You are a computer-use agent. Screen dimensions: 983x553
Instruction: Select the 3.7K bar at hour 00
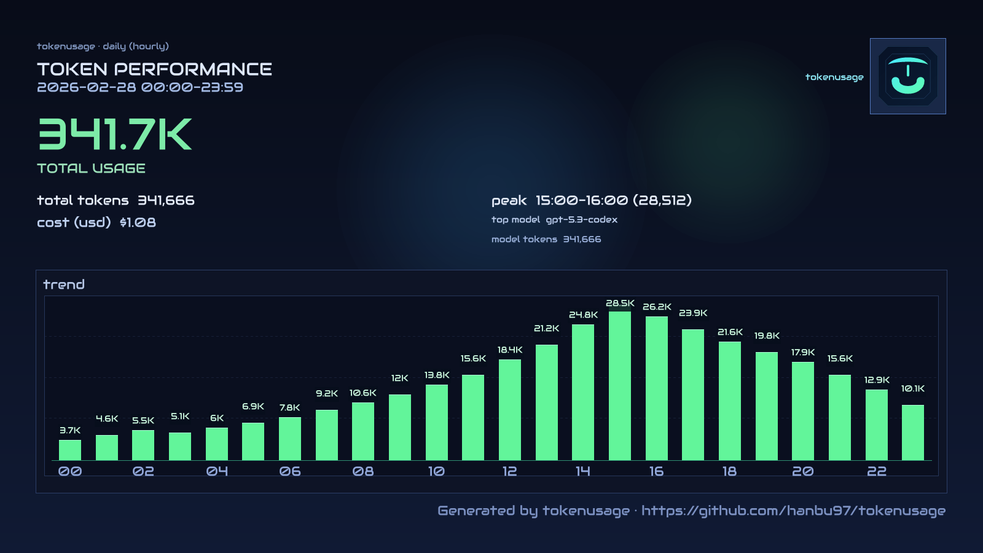coord(69,449)
